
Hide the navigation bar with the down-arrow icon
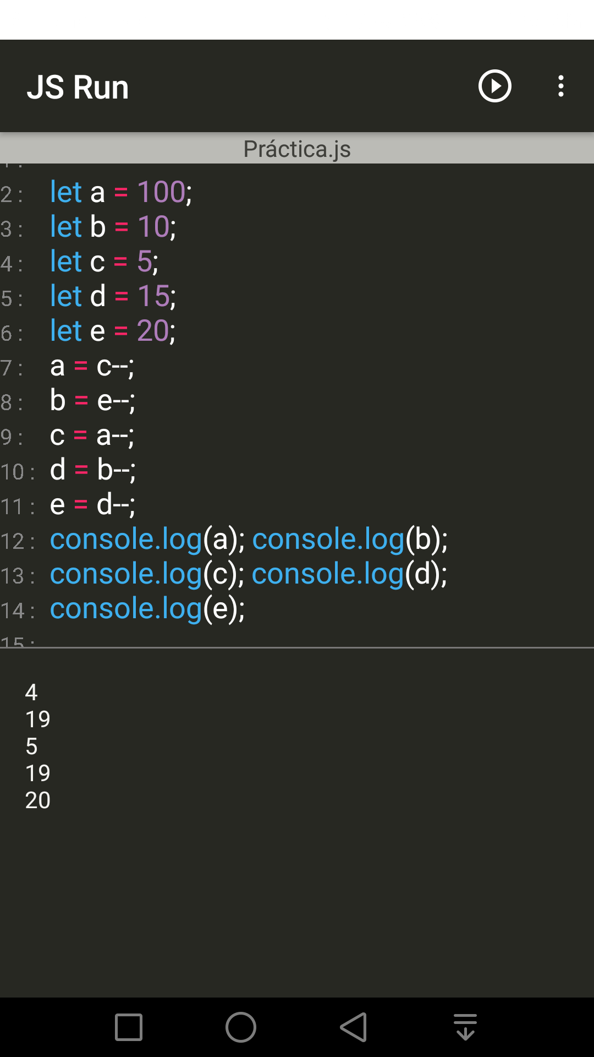coord(465,1026)
